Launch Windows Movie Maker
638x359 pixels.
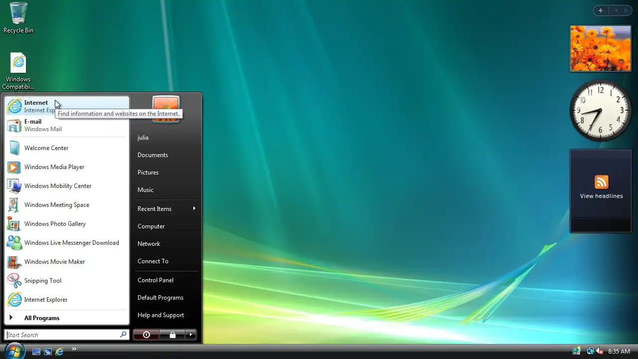pyautogui.click(x=67, y=262)
